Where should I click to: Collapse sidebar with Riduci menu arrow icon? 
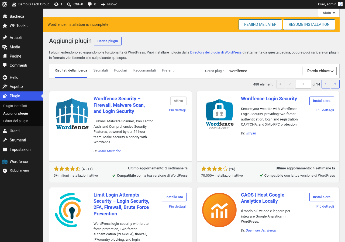5,170
